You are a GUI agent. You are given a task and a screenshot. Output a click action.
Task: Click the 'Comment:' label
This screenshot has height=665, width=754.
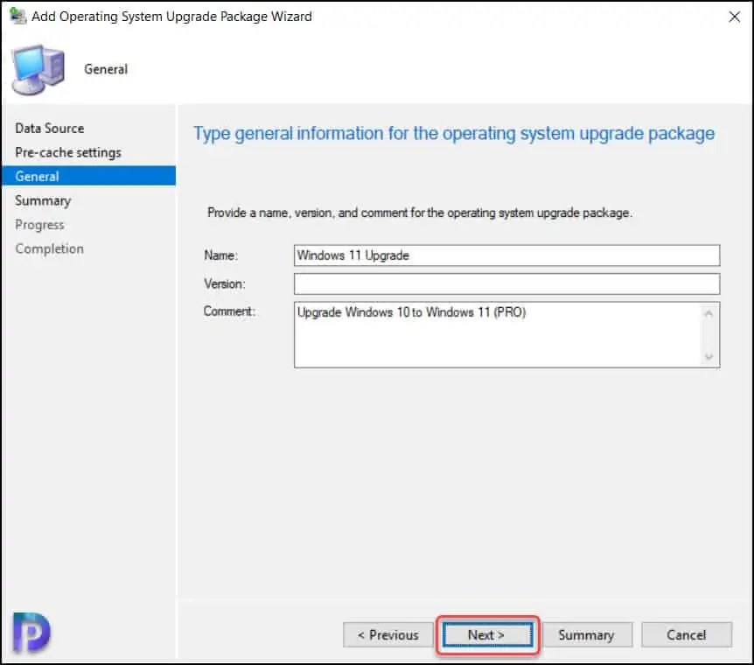tap(229, 311)
